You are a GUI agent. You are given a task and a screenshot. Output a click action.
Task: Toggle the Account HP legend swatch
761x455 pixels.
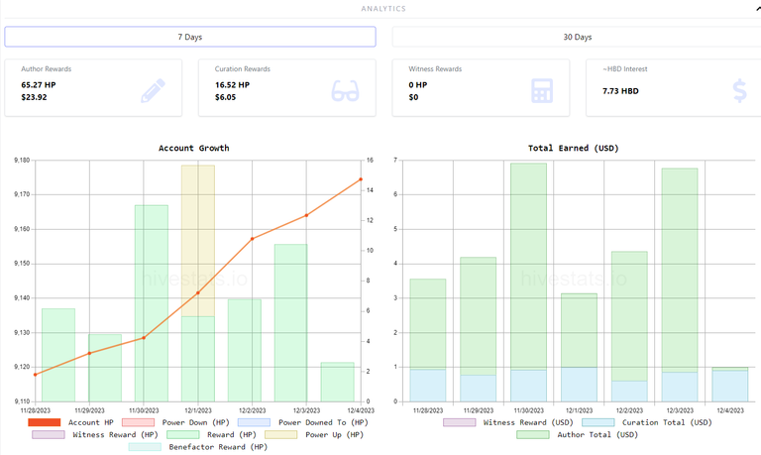coord(45,422)
